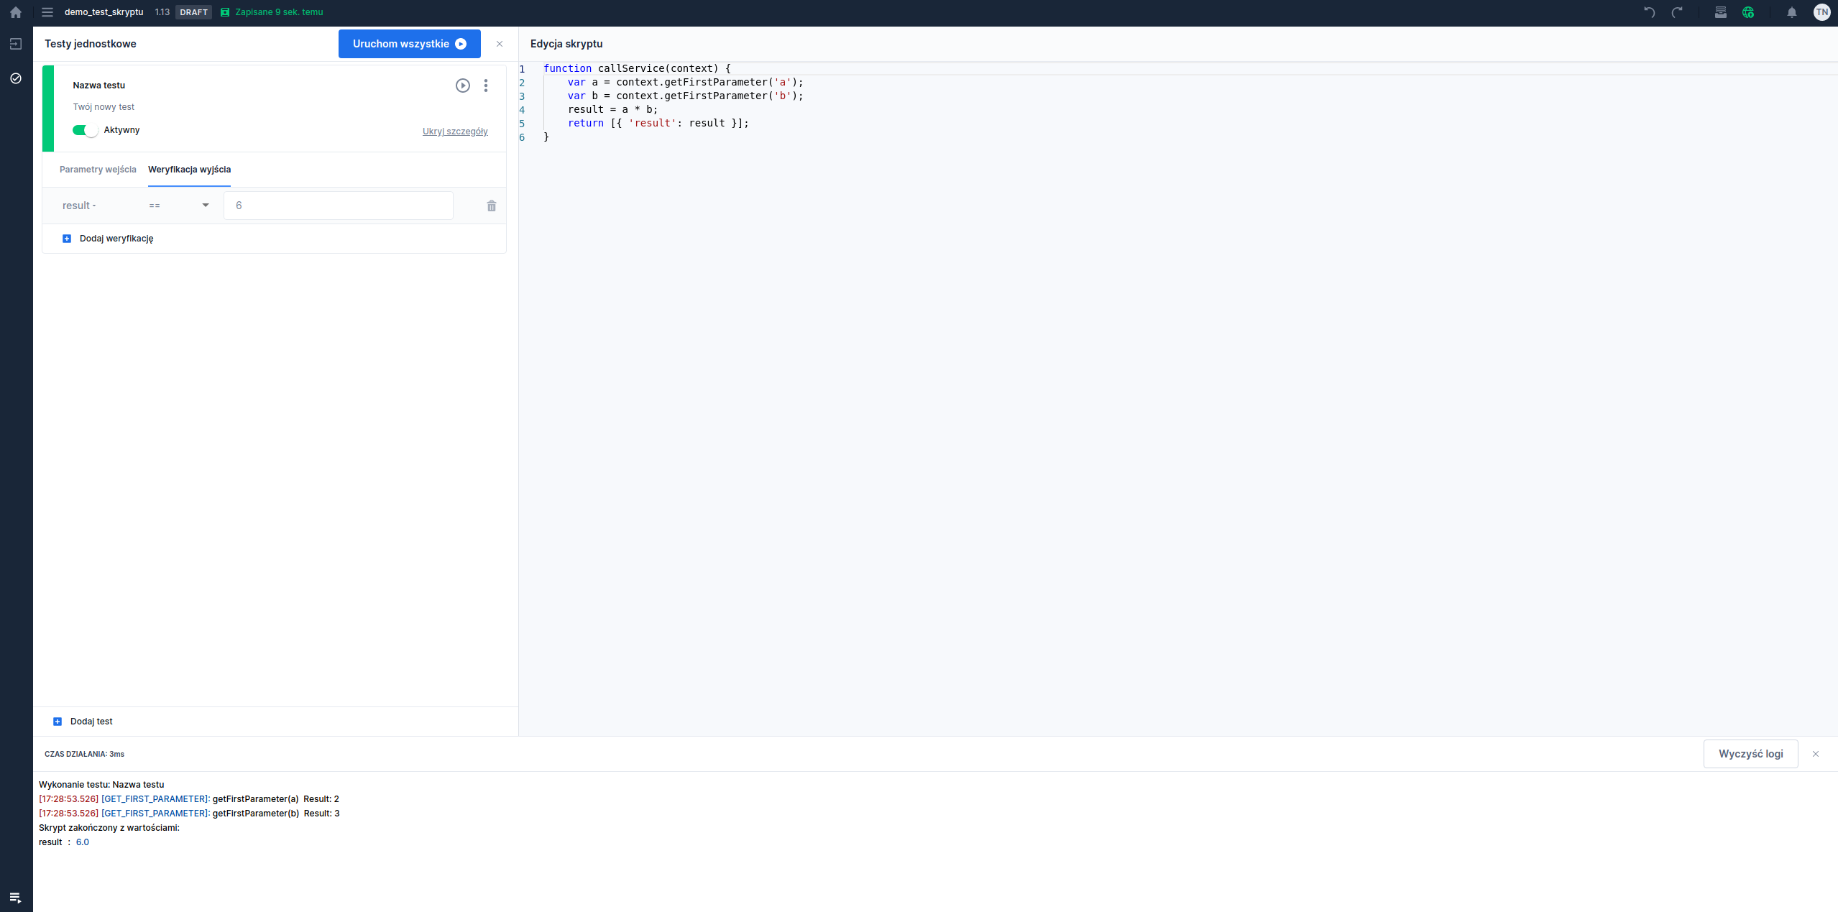
Task: Open the test three-dot options menu
Action: click(x=486, y=86)
